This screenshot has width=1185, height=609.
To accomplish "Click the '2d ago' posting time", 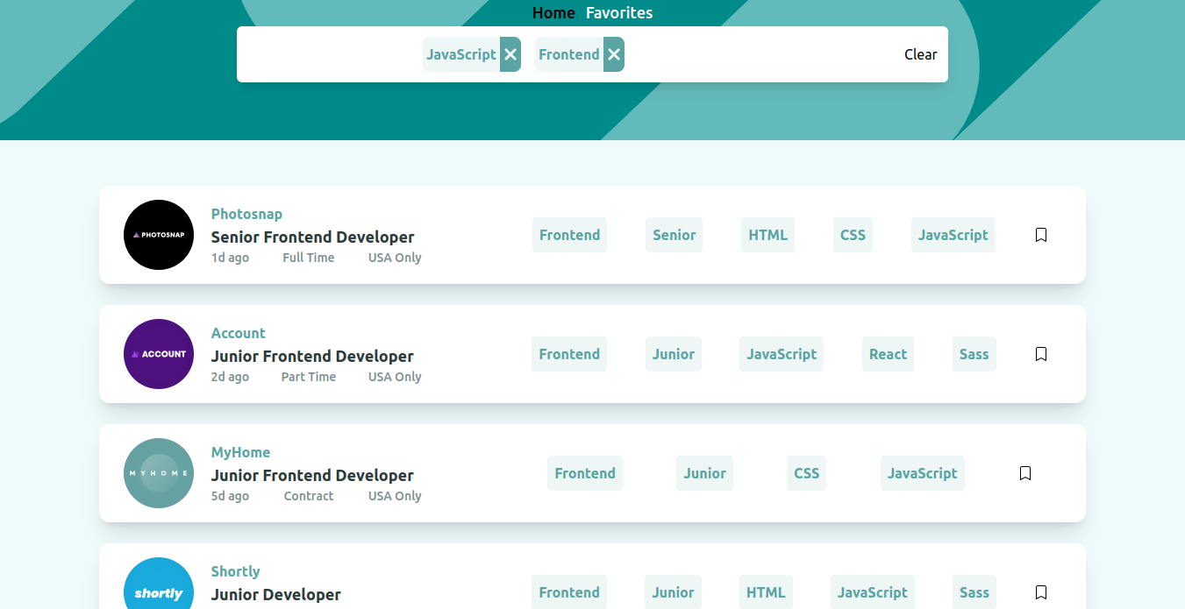I will tap(230, 377).
